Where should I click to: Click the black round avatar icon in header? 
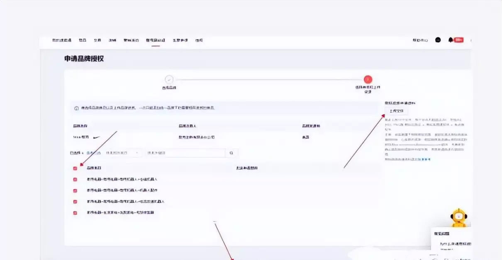[x=438, y=40]
